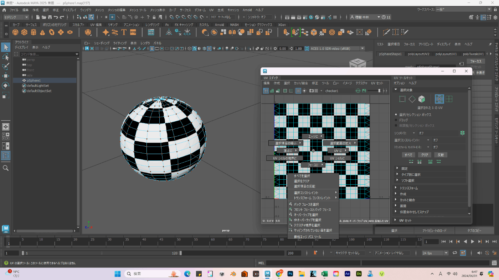The height and width of the screenshot is (280, 499).
Task: Click the open scene folder icon
Action: tap(44, 17)
